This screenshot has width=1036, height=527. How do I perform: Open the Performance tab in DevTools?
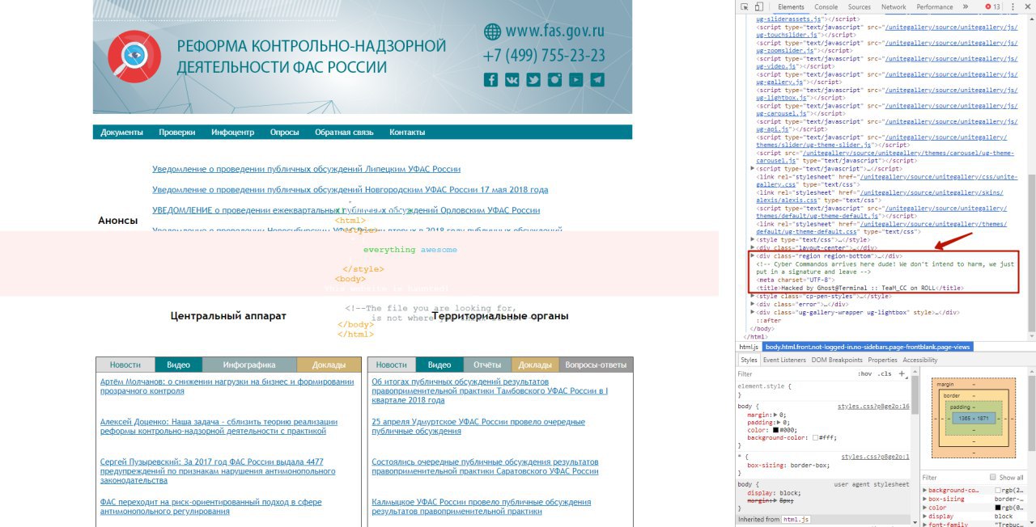(935, 6)
